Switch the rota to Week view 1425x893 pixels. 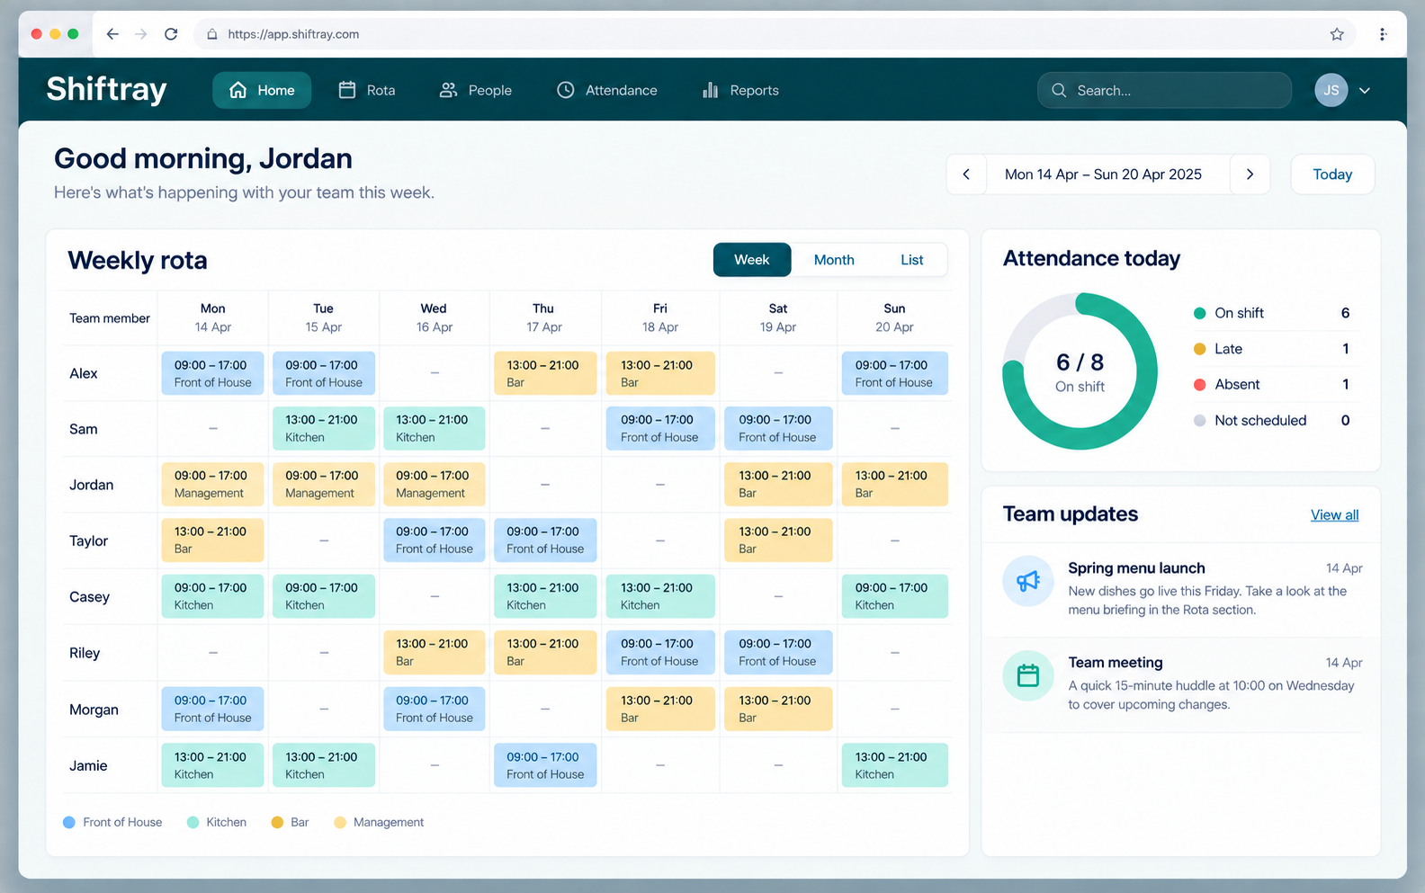click(x=752, y=260)
